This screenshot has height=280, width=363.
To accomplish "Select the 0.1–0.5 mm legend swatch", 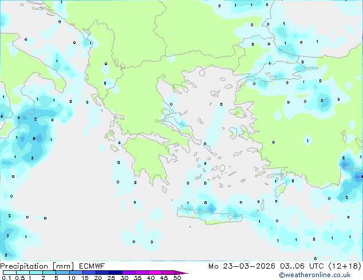I will click(10, 273).
